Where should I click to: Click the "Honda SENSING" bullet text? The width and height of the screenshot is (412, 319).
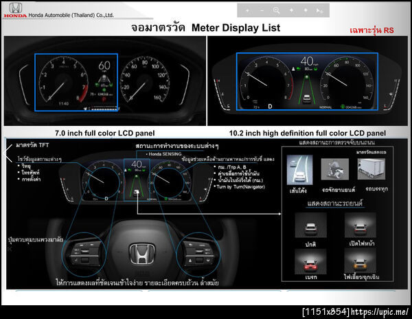(x=165, y=154)
